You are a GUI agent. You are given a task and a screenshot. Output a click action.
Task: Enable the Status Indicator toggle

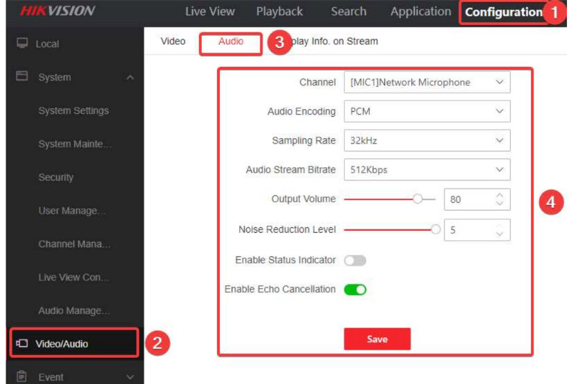(x=355, y=260)
